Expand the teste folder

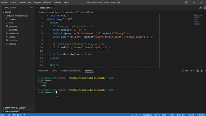(11, 23)
